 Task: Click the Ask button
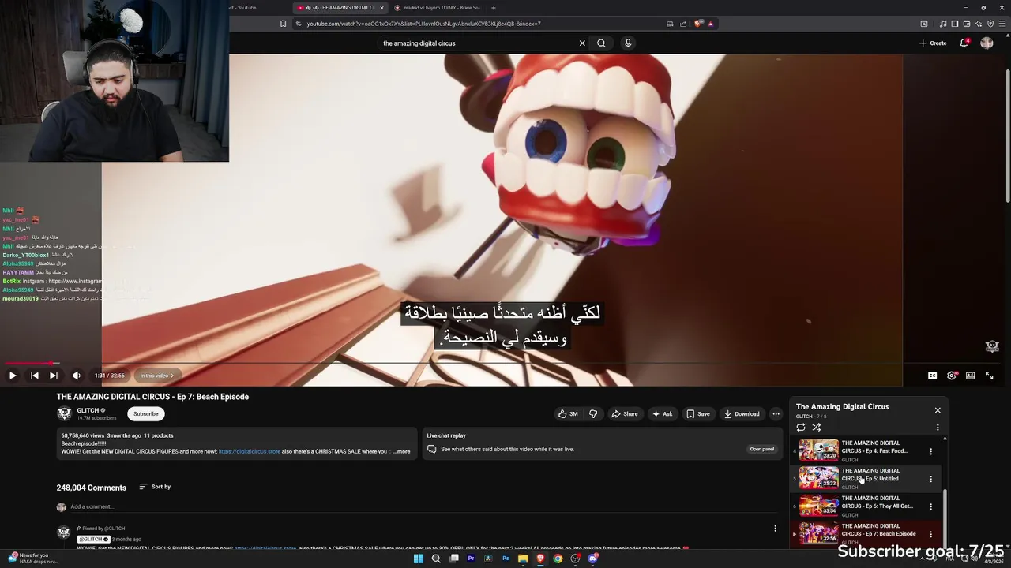coord(662,413)
